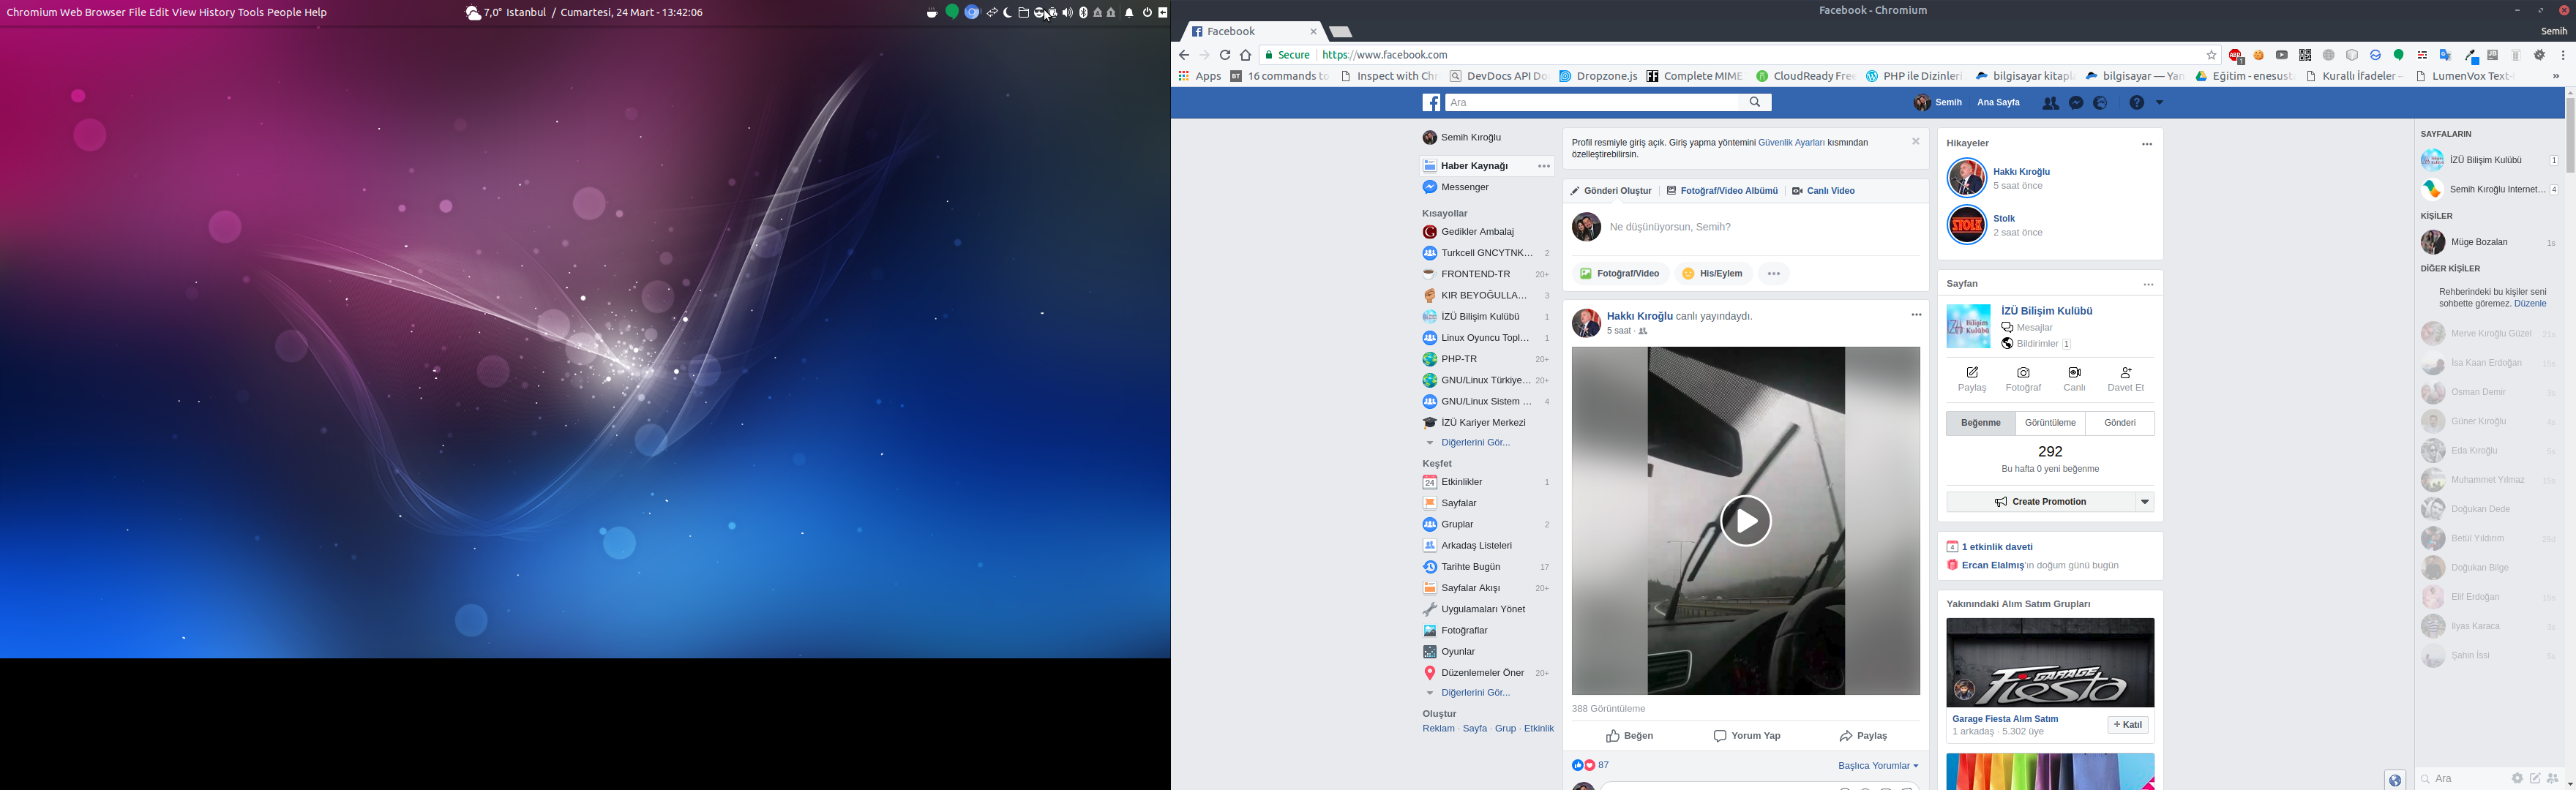
Task: Select the Fotoğraf/Video Albümü tab
Action: point(1722,191)
